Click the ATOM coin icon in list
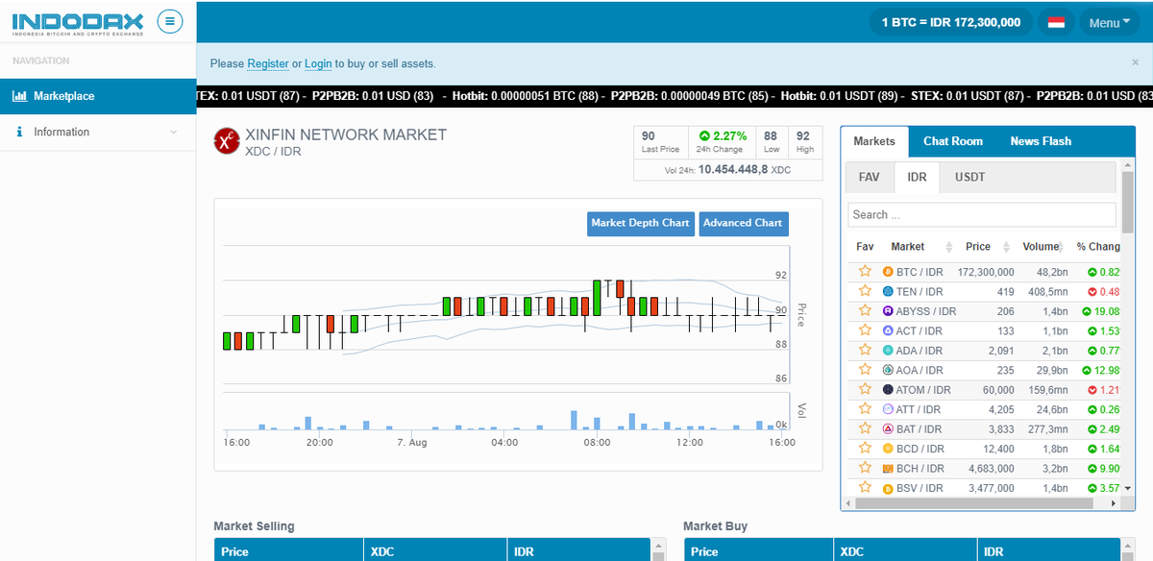Screen dimensions: 1153x561 [x=888, y=390]
